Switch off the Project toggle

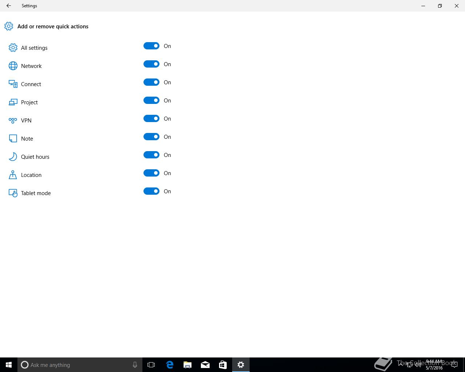151,100
